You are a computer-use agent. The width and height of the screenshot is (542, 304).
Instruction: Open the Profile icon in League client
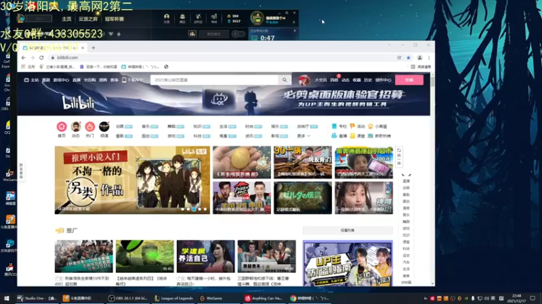167,18
